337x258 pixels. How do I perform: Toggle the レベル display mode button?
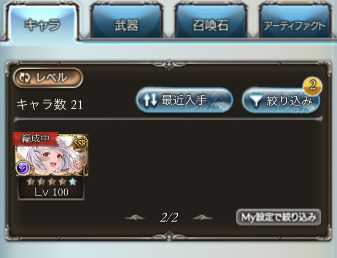point(48,78)
